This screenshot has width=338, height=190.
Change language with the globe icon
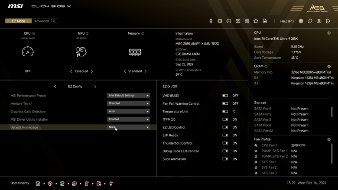301,21
